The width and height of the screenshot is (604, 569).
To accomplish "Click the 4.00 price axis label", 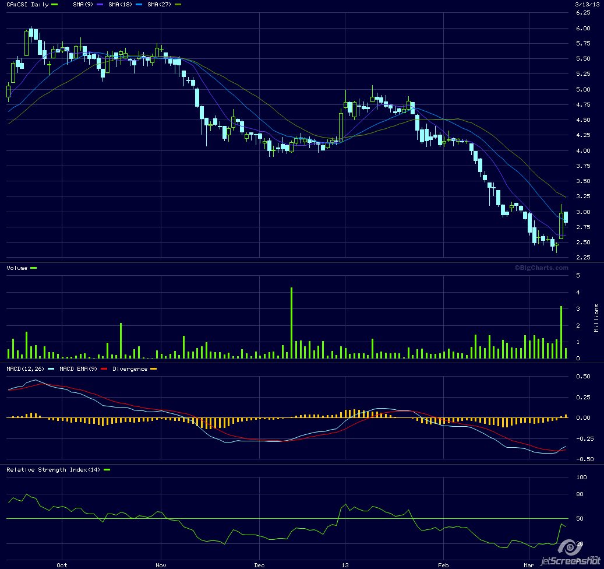I will pyautogui.click(x=583, y=151).
